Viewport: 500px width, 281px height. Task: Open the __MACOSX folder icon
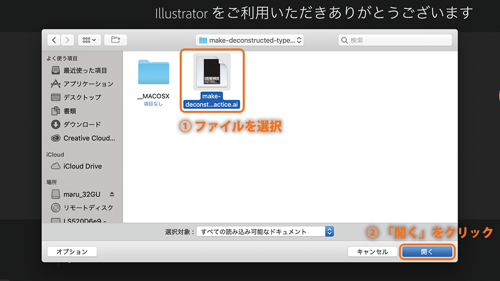[153, 72]
